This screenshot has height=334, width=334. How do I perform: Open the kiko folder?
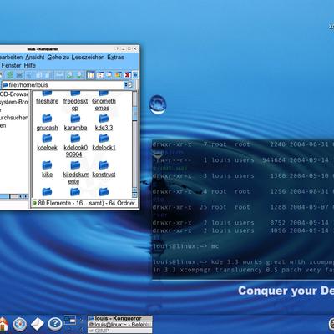pyautogui.click(x=47, y=170)
